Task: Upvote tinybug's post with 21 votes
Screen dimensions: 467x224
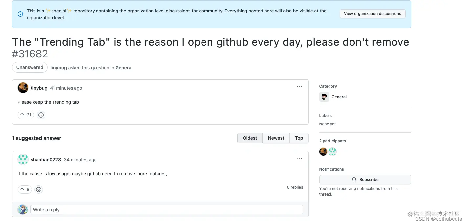Action: click(26, 115)
